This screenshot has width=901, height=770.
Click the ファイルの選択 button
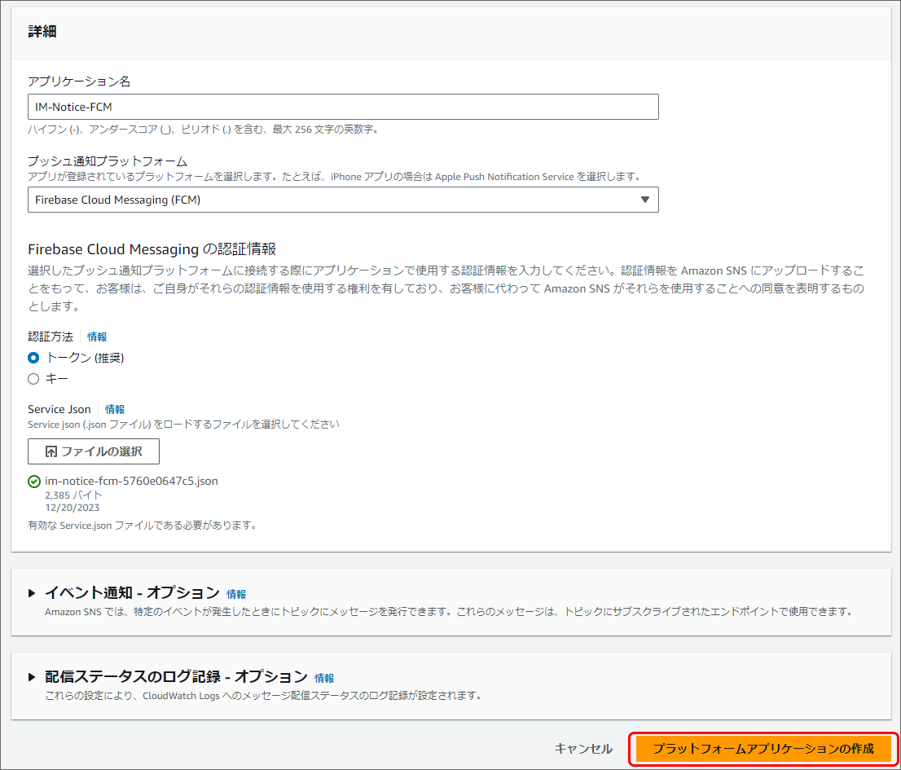pyautogui.click(x=94, y=451)
